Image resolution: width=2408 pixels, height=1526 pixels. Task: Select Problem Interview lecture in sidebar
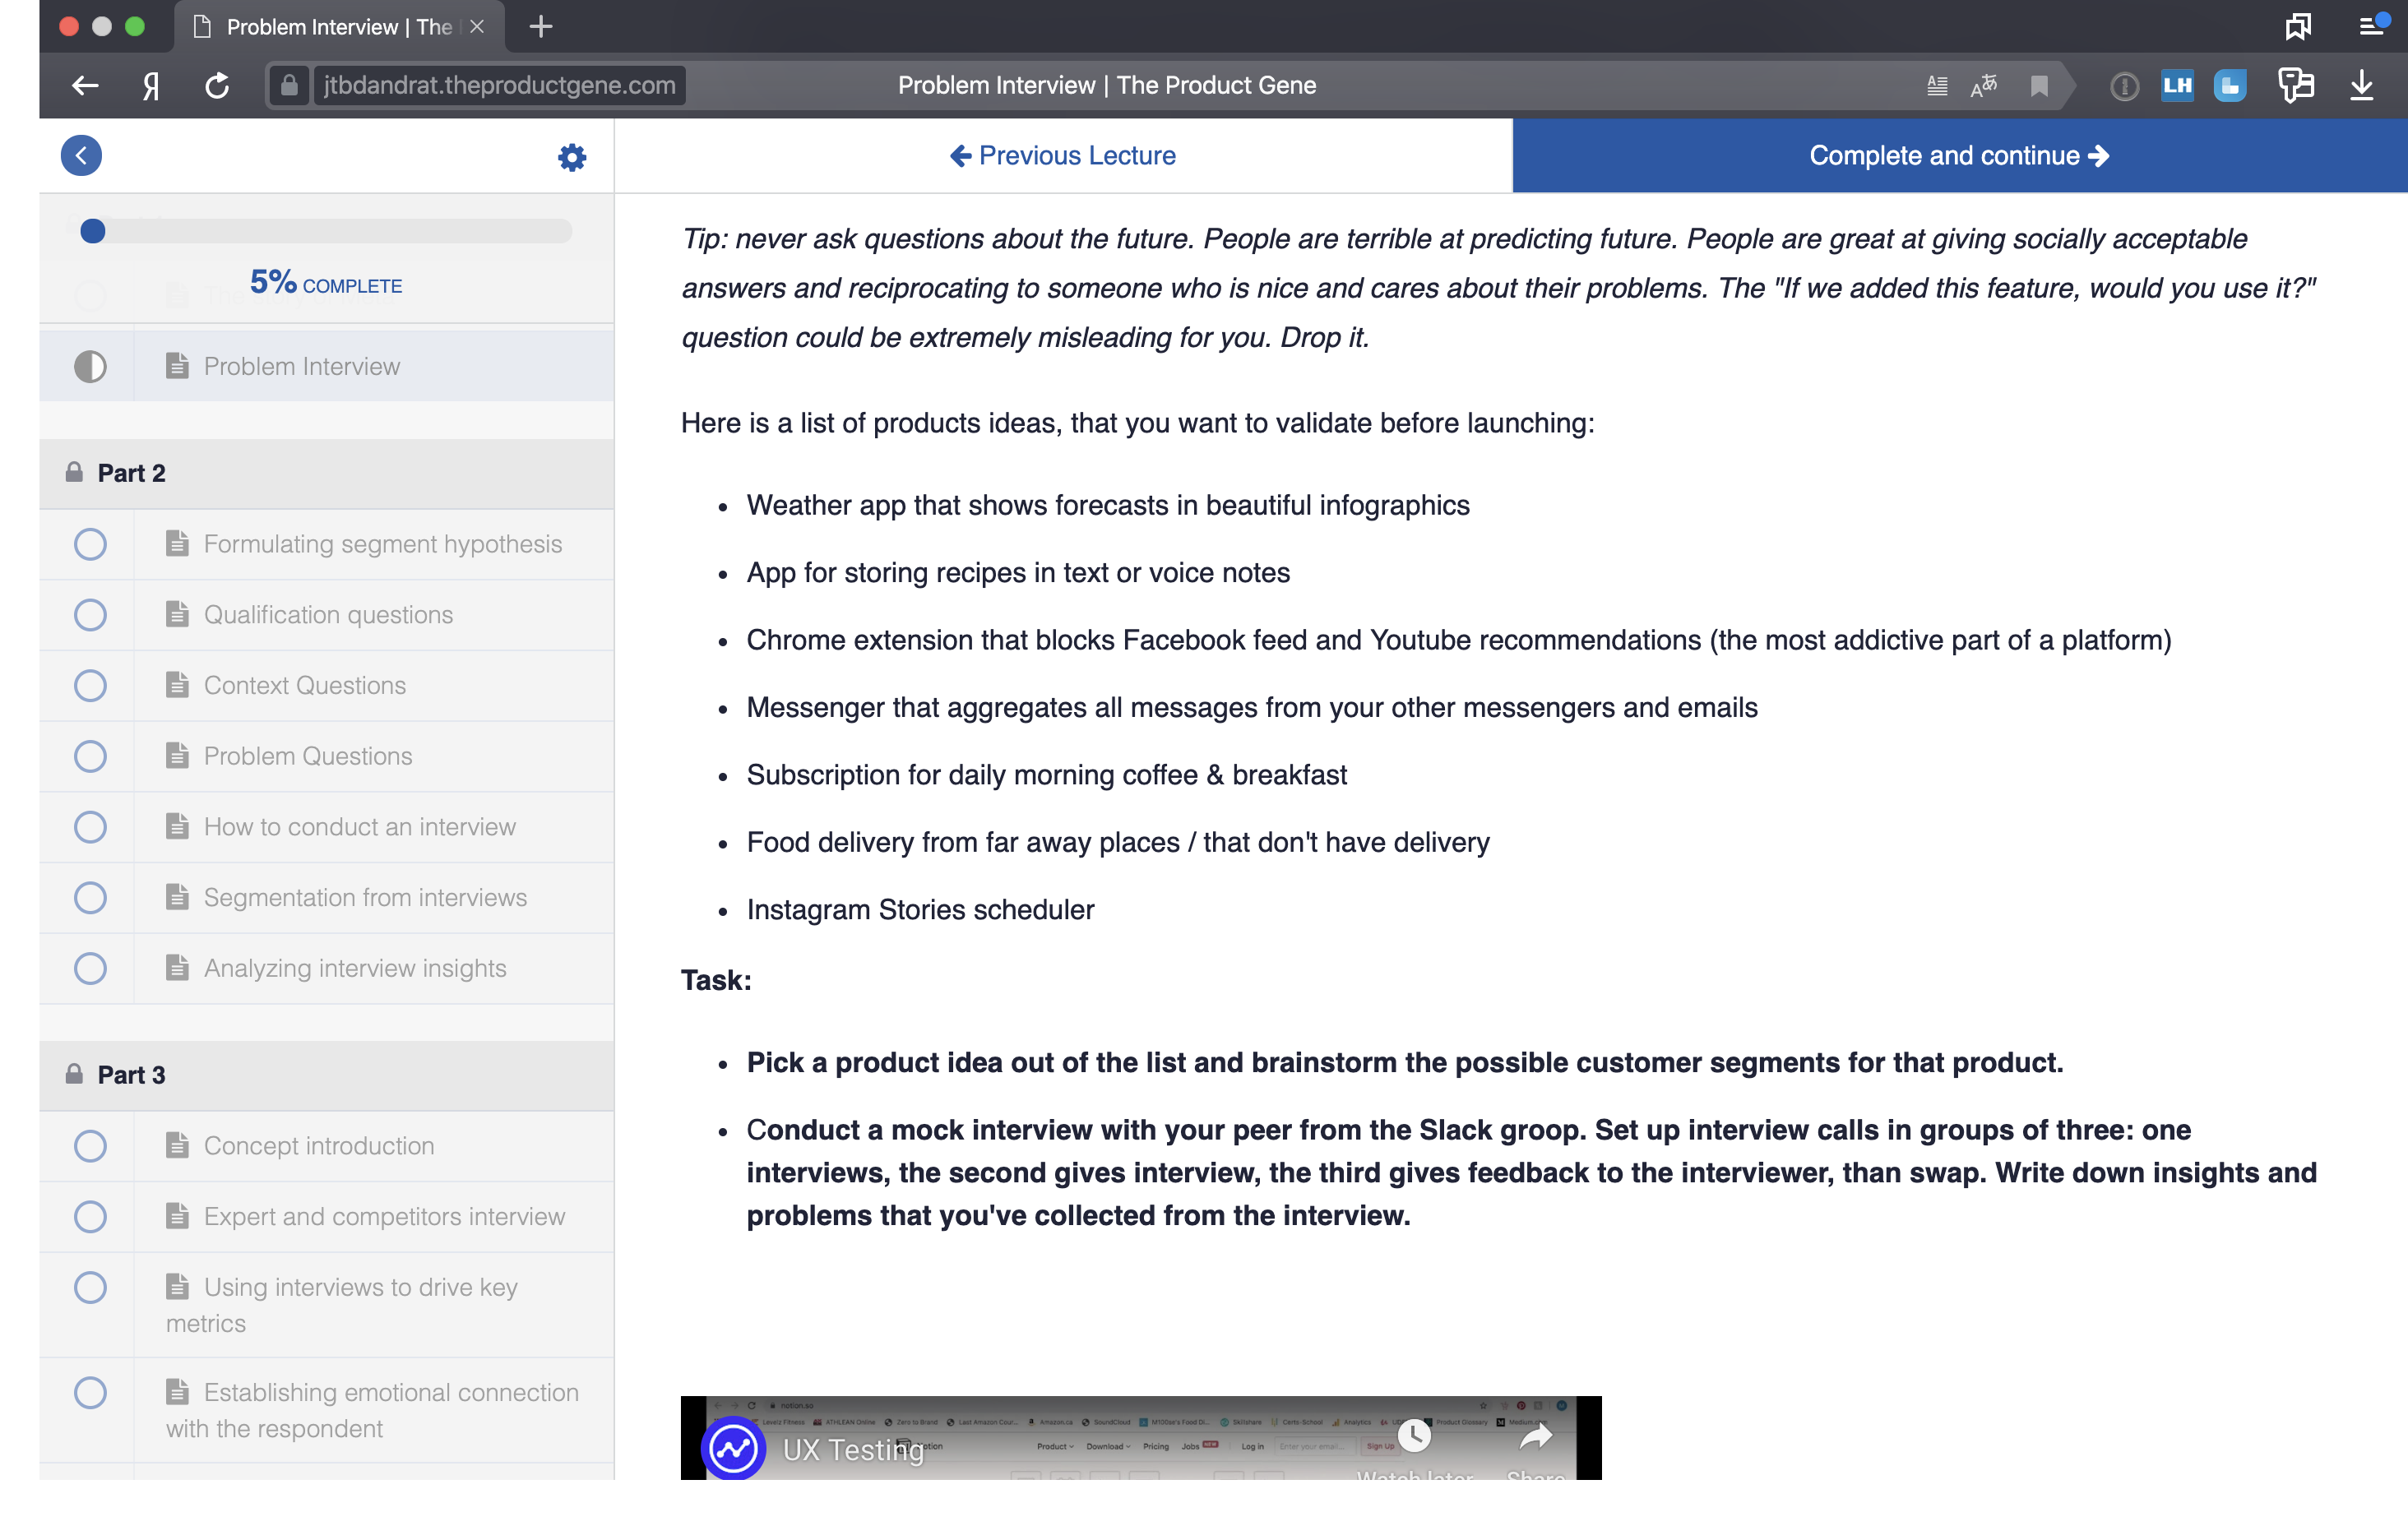point(302,367)
